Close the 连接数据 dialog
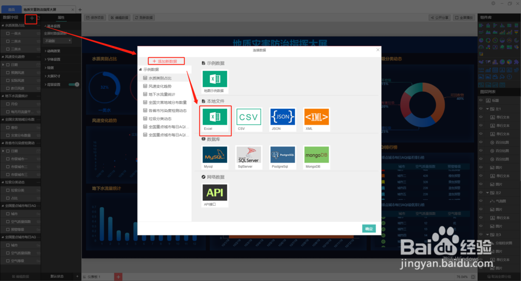Screen dimensions: 521x281 click(x=378, y=50)
